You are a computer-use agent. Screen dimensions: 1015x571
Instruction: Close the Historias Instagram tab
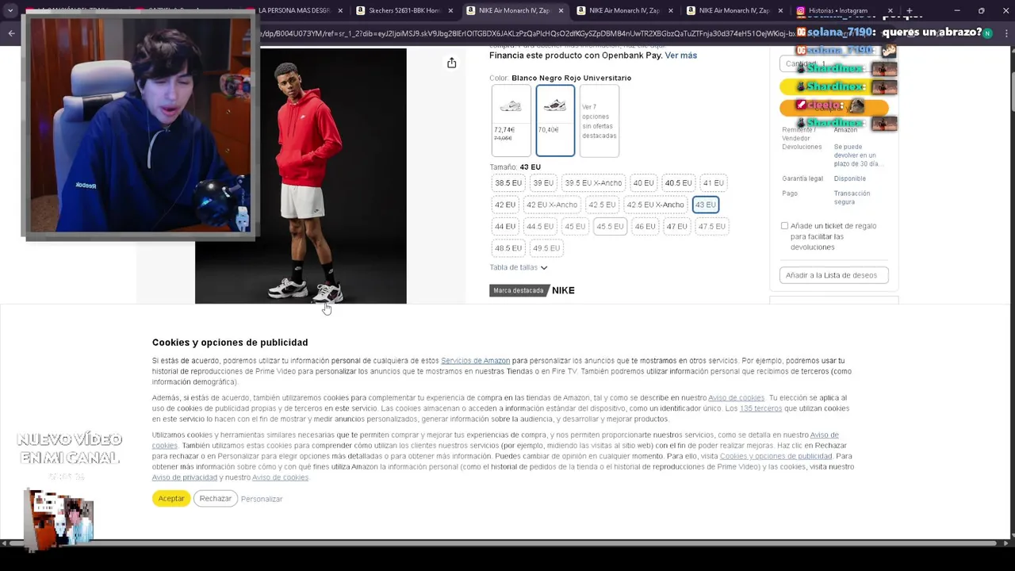coord(890,11)
